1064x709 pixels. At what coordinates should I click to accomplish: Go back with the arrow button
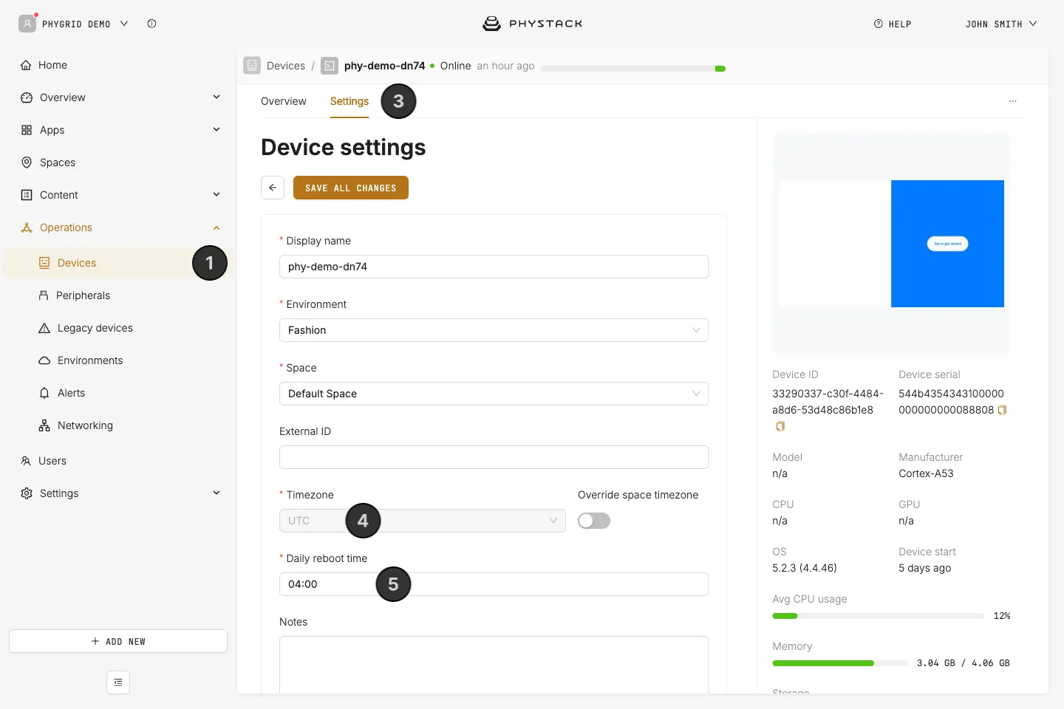point(273,188)
